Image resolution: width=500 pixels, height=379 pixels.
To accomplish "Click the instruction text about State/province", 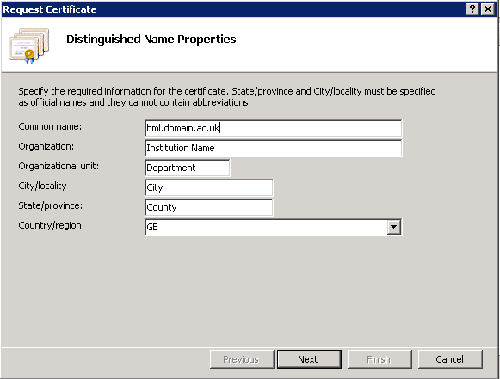I will (x=227, y=97).
